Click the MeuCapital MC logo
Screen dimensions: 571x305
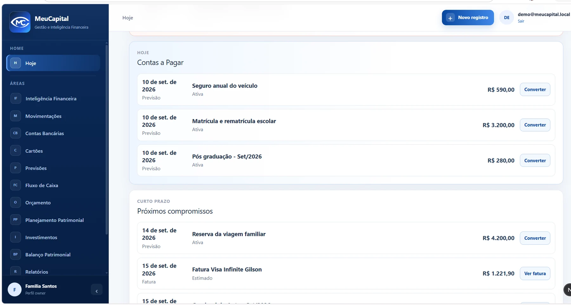tap(20, 22)
